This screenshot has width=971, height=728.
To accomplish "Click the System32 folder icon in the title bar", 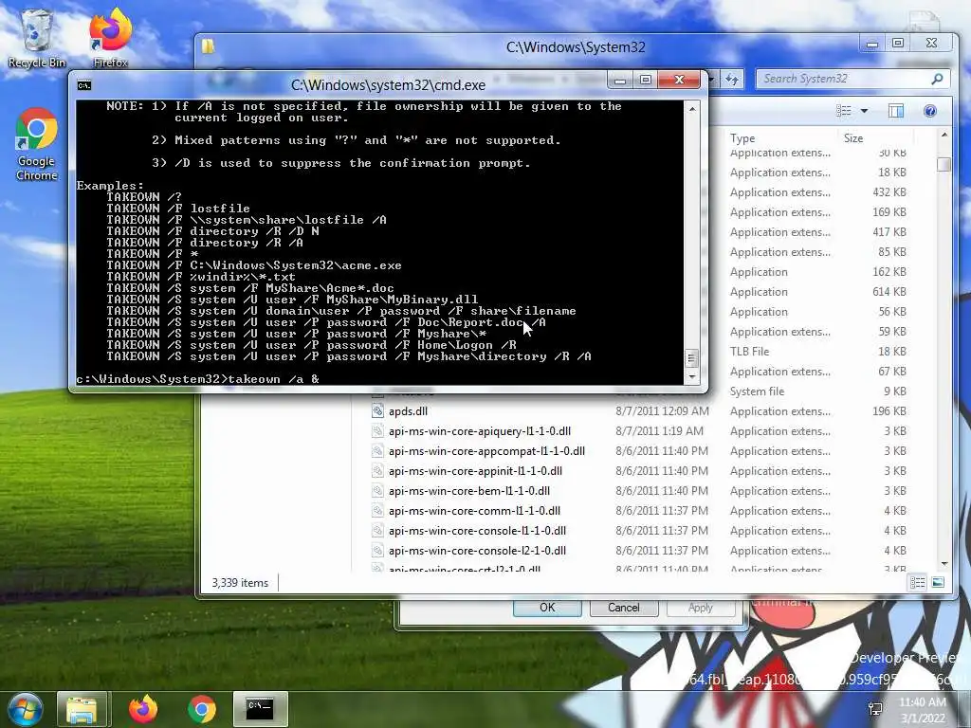I will point(208,46).
